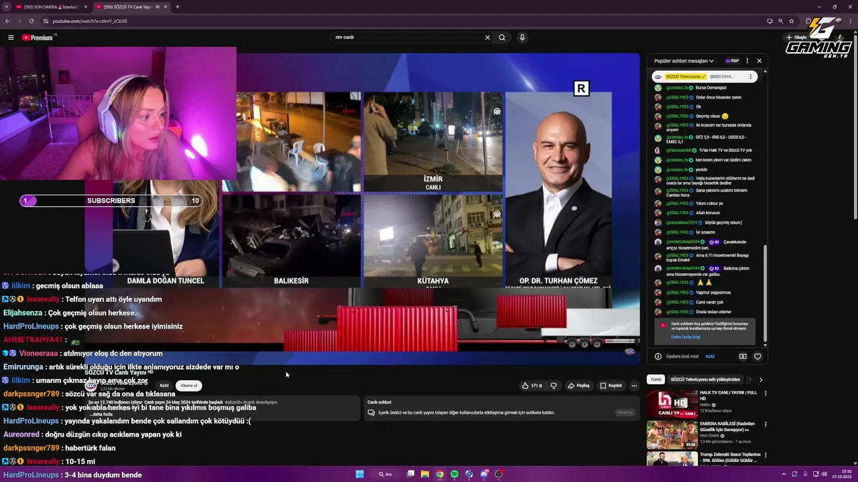Expand the Popüler sohbet mesajları dropdown

coord(684,61)
